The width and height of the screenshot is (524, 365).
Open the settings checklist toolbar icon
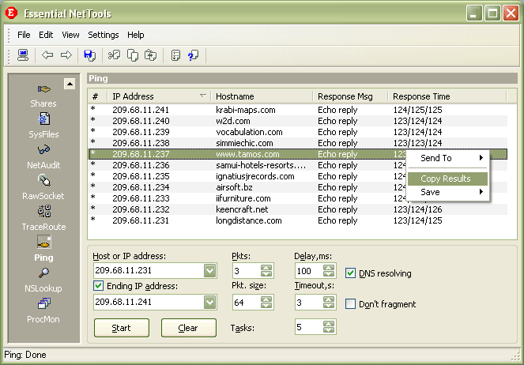point(175,55)
